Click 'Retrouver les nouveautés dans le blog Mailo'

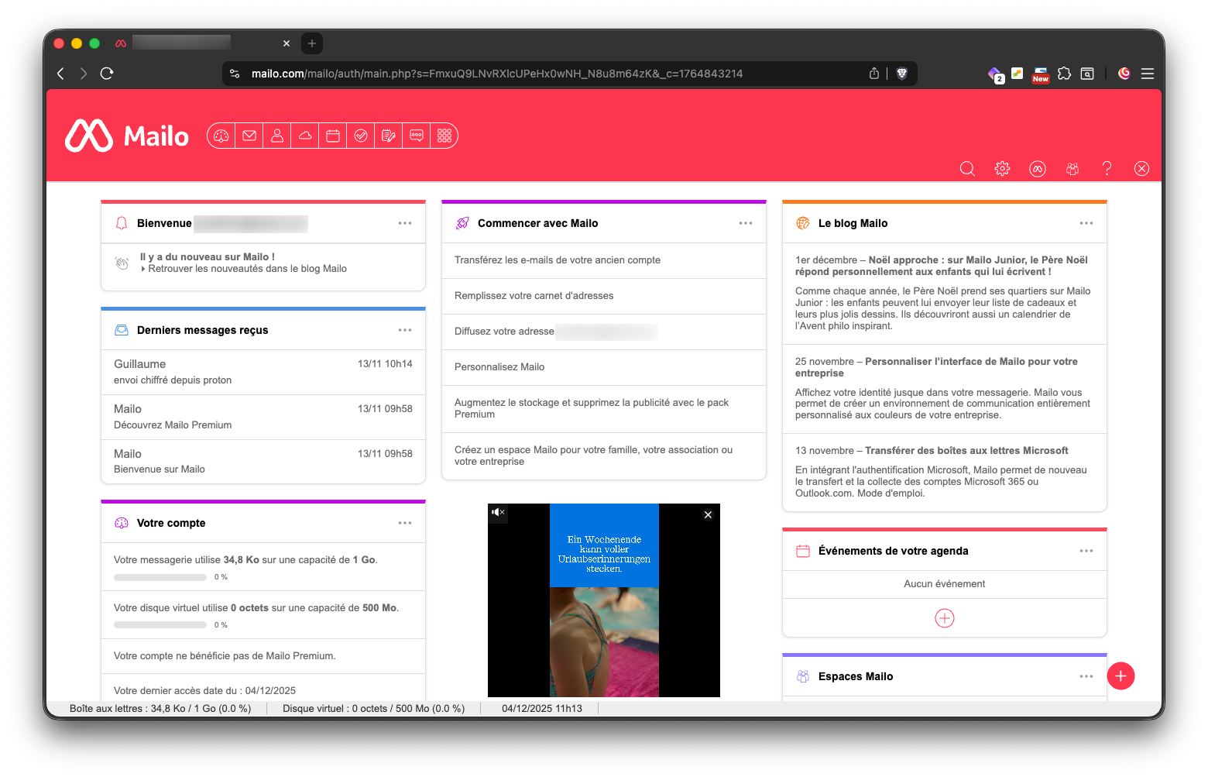point(247,269)
